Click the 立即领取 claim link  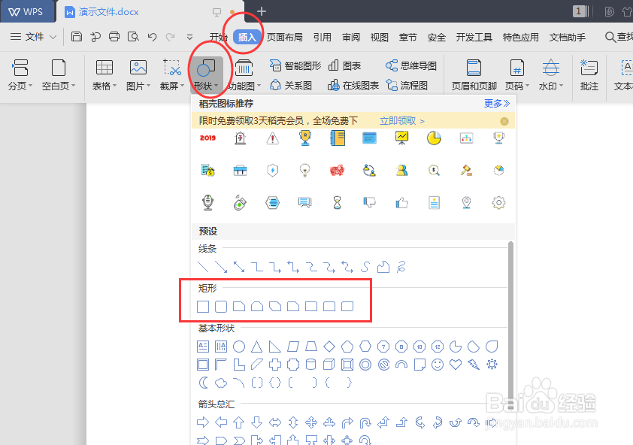click(x=401, y=121)
